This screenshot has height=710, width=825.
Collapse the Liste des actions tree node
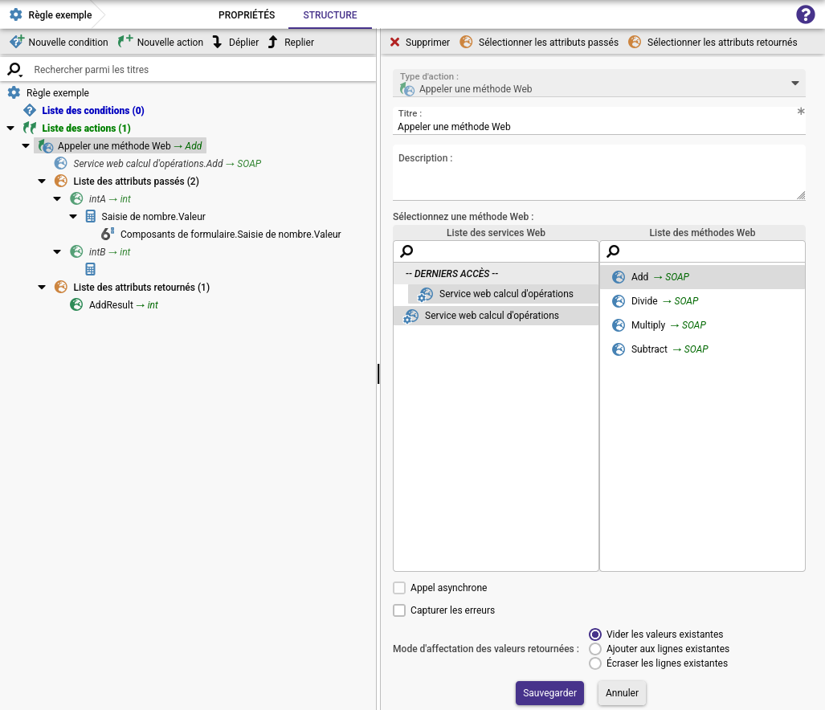tap(10, 129)
